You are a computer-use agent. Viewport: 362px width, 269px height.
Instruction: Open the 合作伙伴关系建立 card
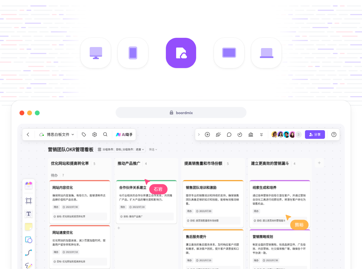[x=146, y=202]
